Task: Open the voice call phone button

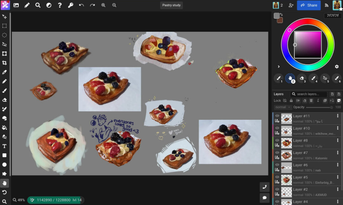Action: click(265, 187)
